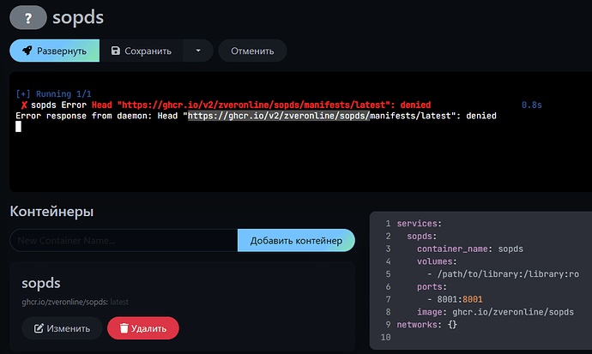The width and height of the screenshot is (592, 354).
Task: Focus the New Container Name field
Action: [123, 241]
